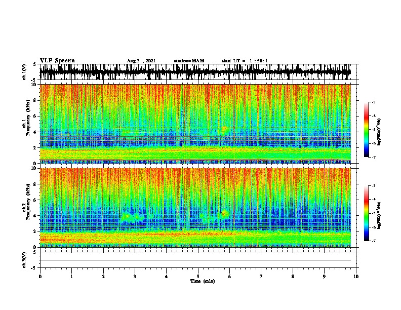Click the flat ch.3 voltage line

(195, 260)
